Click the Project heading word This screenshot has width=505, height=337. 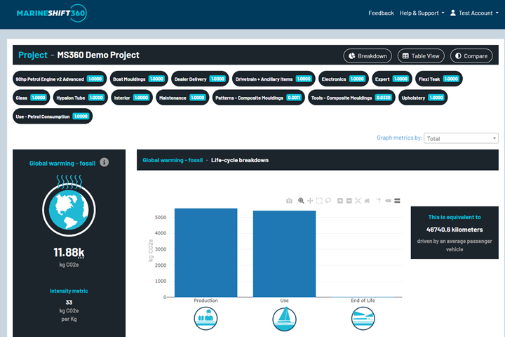pyautogui.click(x=33, y=55)
